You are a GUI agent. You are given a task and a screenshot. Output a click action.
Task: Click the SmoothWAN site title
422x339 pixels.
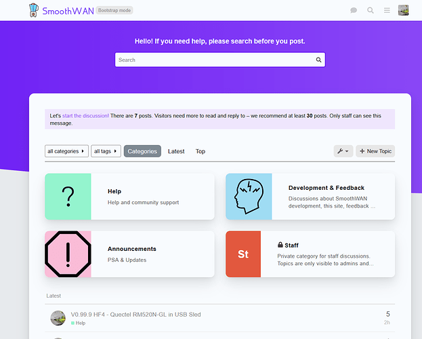point(68,11)
